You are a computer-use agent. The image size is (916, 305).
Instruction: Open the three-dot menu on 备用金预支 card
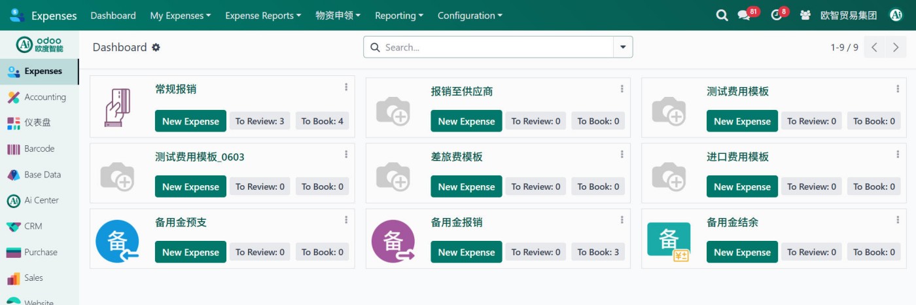[x=346, y=219]
